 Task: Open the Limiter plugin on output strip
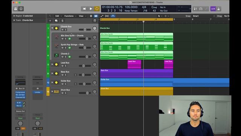click(38, 92)
